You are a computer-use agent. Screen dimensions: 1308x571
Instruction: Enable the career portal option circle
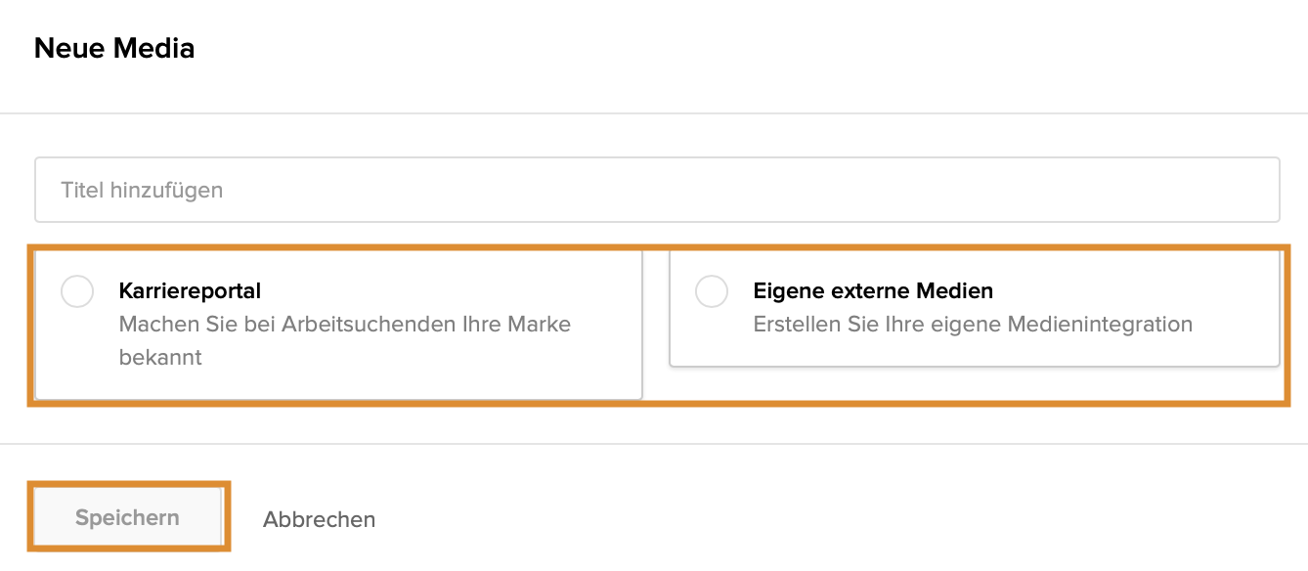pos(77,291)
